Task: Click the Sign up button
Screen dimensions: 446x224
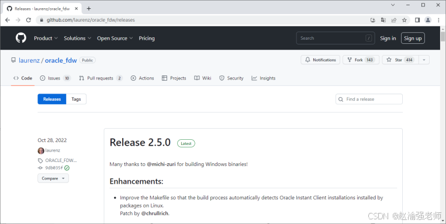Action: coord(413,38)
